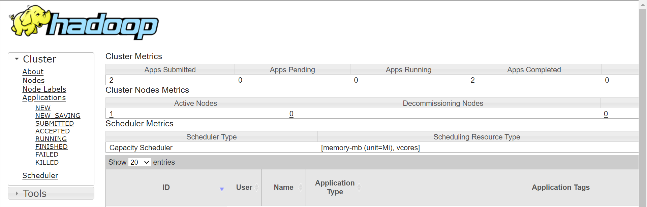Go to the Nodes page
Image resolution: width=647 pixels, height=207 pixels.
(x=33, y=80)
